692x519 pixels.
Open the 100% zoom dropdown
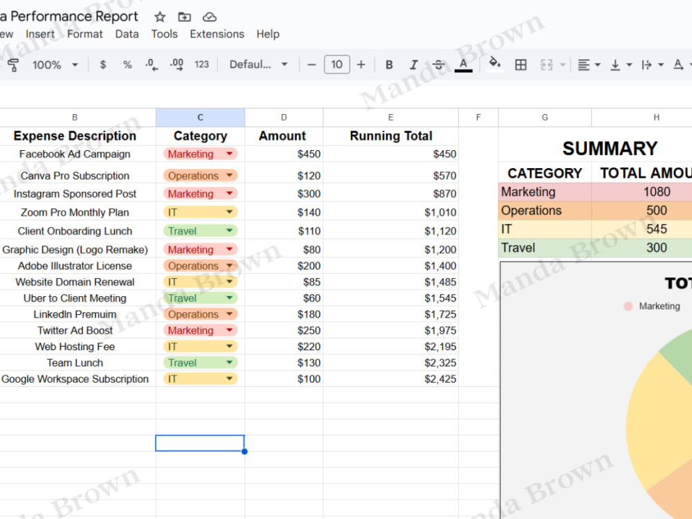pyautogui.click(x=54, y=65)
